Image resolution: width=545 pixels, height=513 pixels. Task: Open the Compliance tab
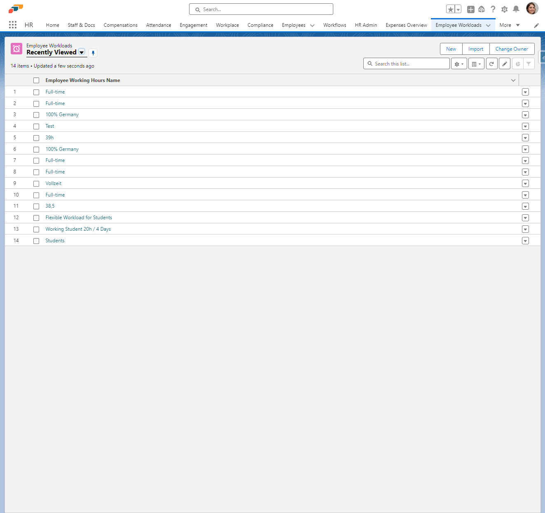point(260,25)
